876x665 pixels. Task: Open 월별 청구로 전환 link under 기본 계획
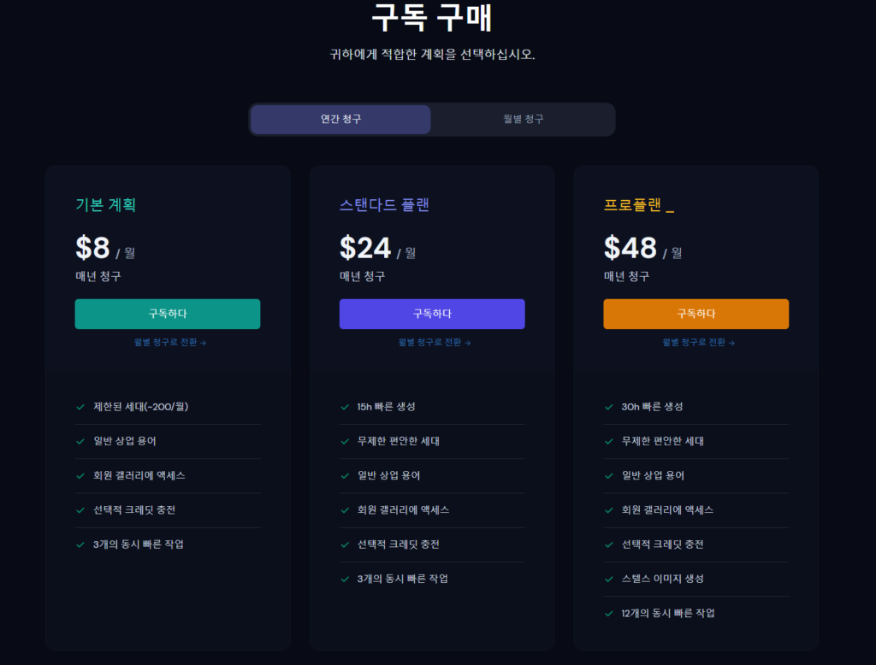click(x=170, y=342)
